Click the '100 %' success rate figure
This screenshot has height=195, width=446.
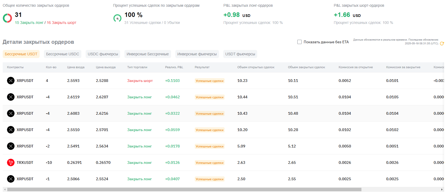click(133, 15)
